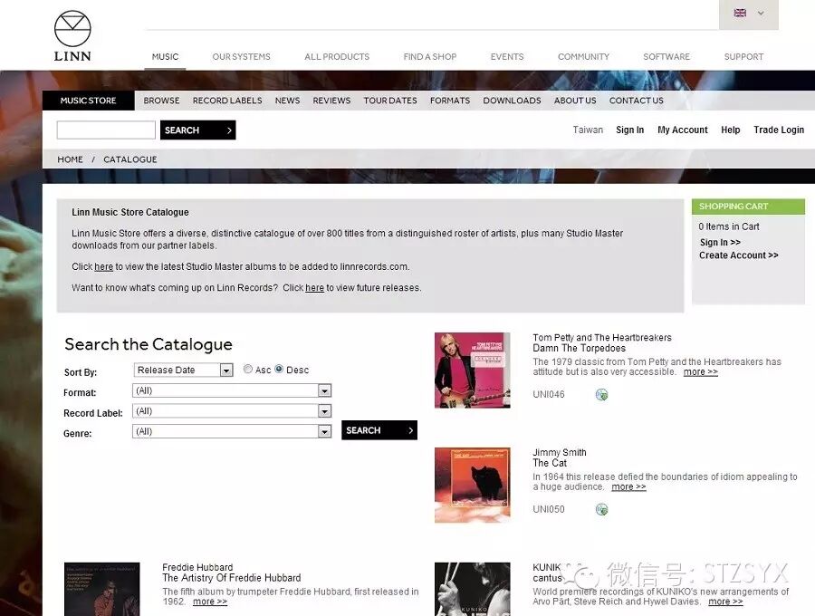Open KUNIKO album cover thumbnail
This screenshot has width=815, height=616.
473,589
